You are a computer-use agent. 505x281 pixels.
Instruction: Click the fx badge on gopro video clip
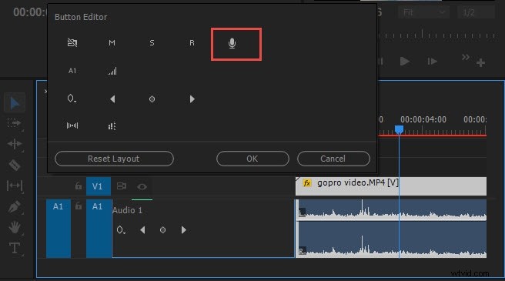pos(307,183)
